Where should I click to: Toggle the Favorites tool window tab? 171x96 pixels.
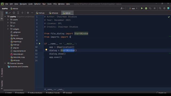pyautogui.click(x=2, y=85)
